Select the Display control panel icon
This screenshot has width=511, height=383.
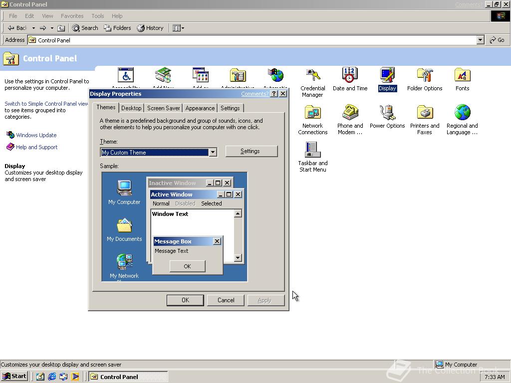387,79
